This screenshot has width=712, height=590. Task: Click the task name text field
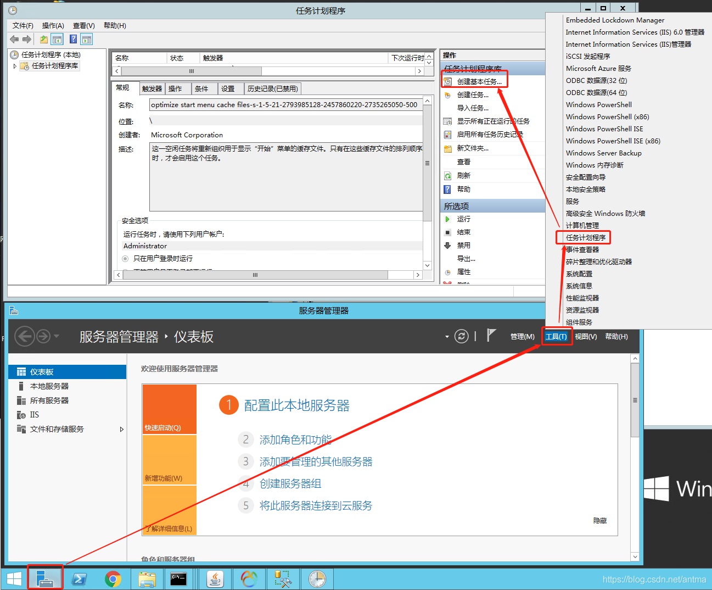click(285, 105)
